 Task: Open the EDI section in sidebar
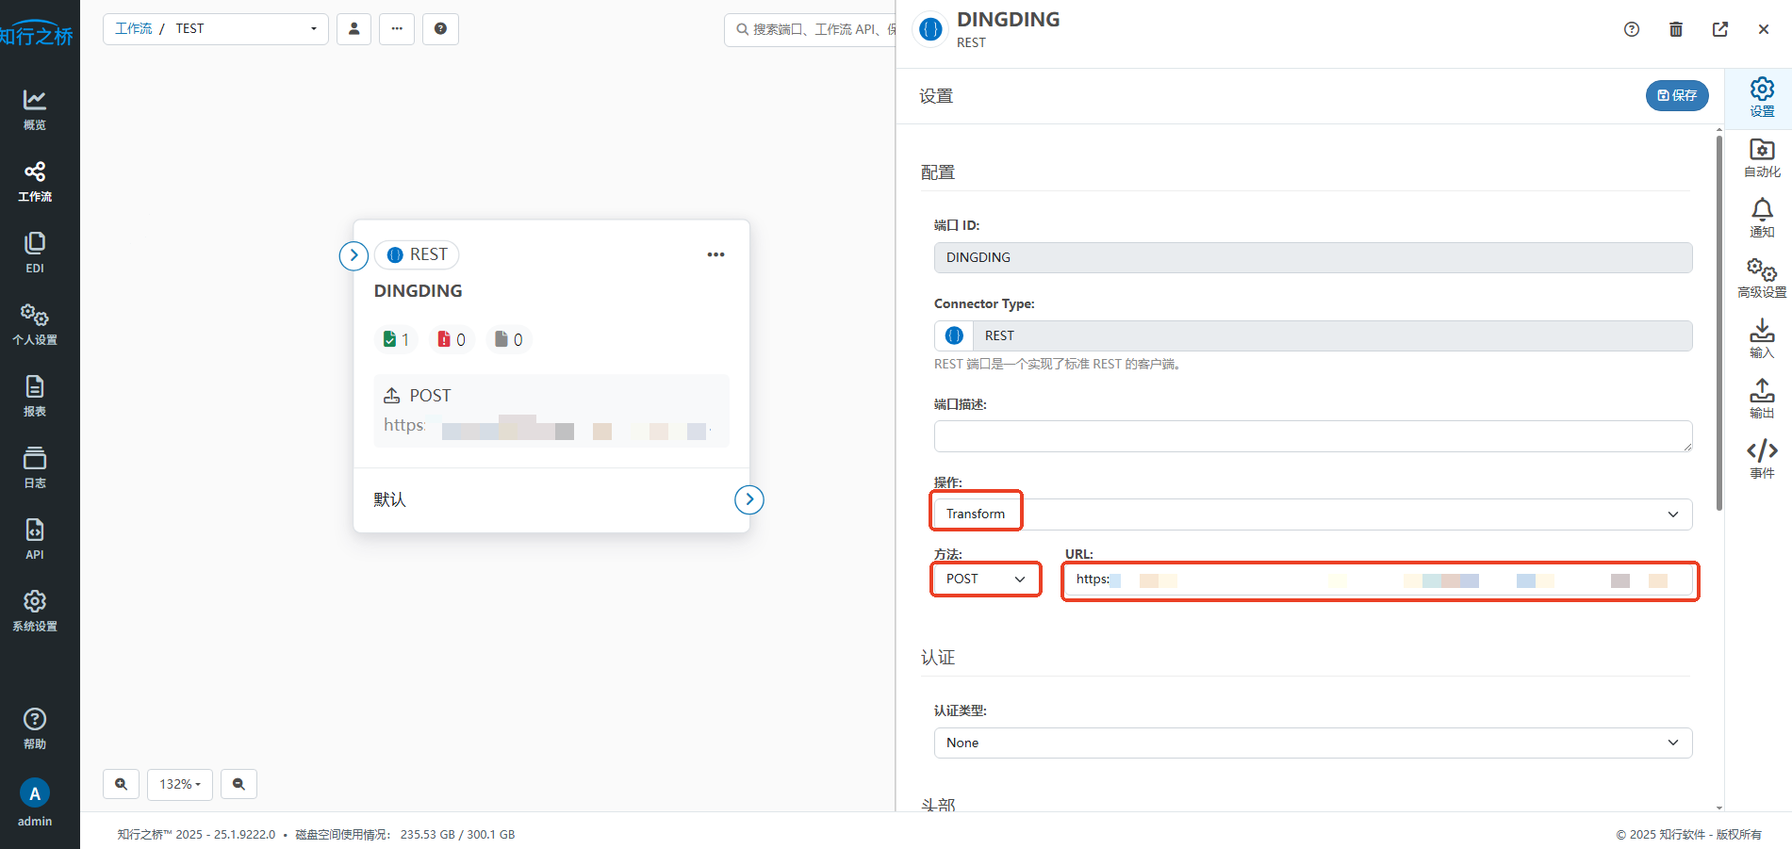35,253
